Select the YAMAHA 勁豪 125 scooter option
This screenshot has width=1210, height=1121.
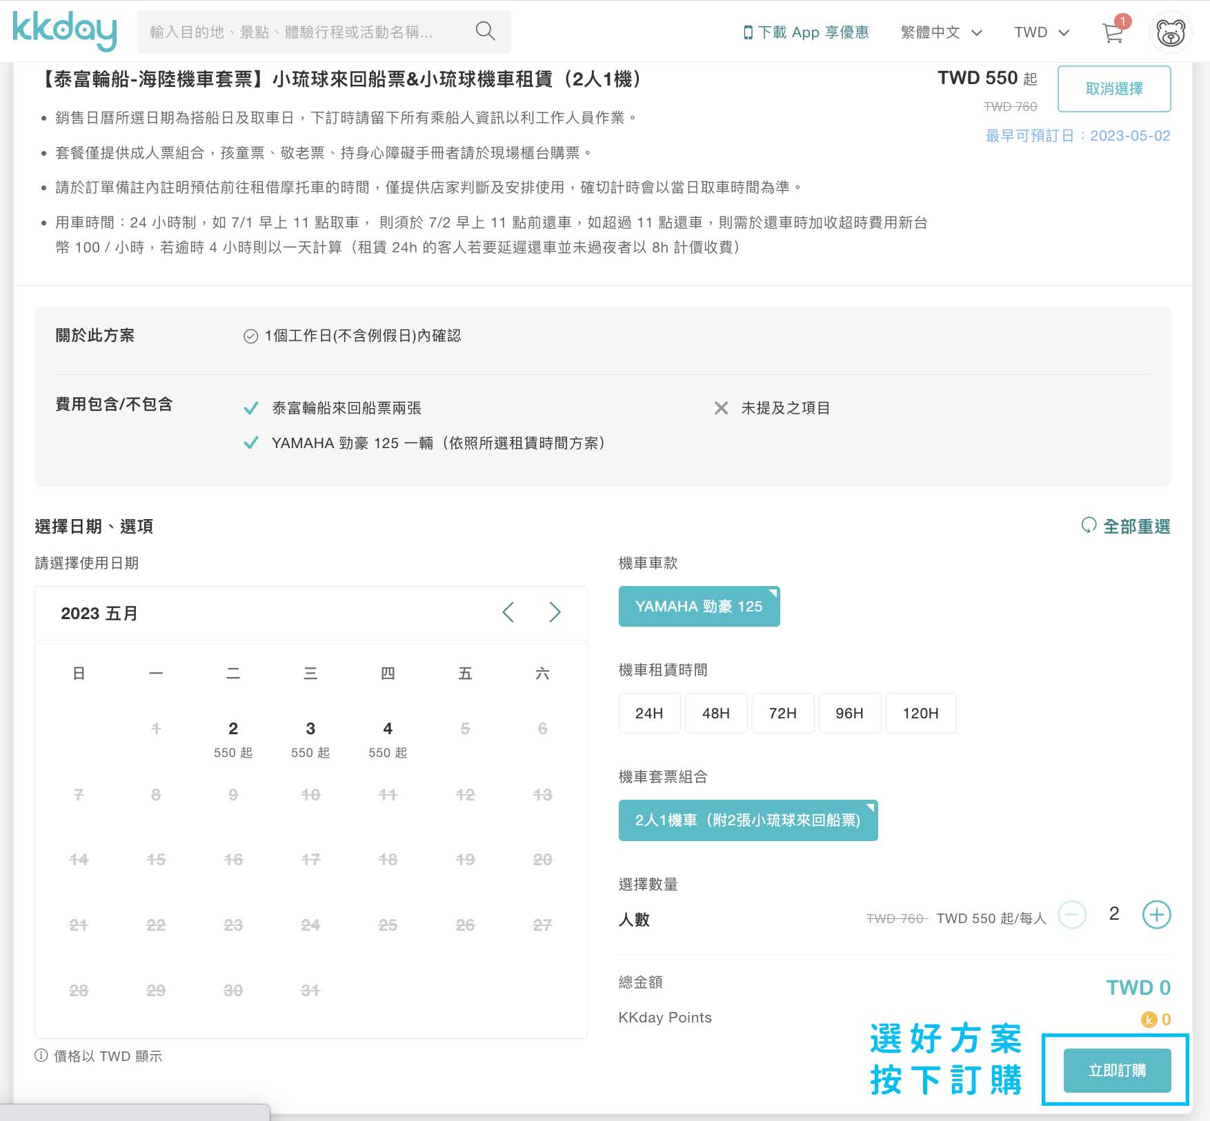699,607
